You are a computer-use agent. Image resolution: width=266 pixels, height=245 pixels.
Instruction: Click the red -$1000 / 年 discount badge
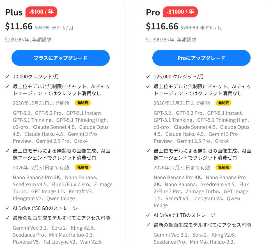click(180, 12)
